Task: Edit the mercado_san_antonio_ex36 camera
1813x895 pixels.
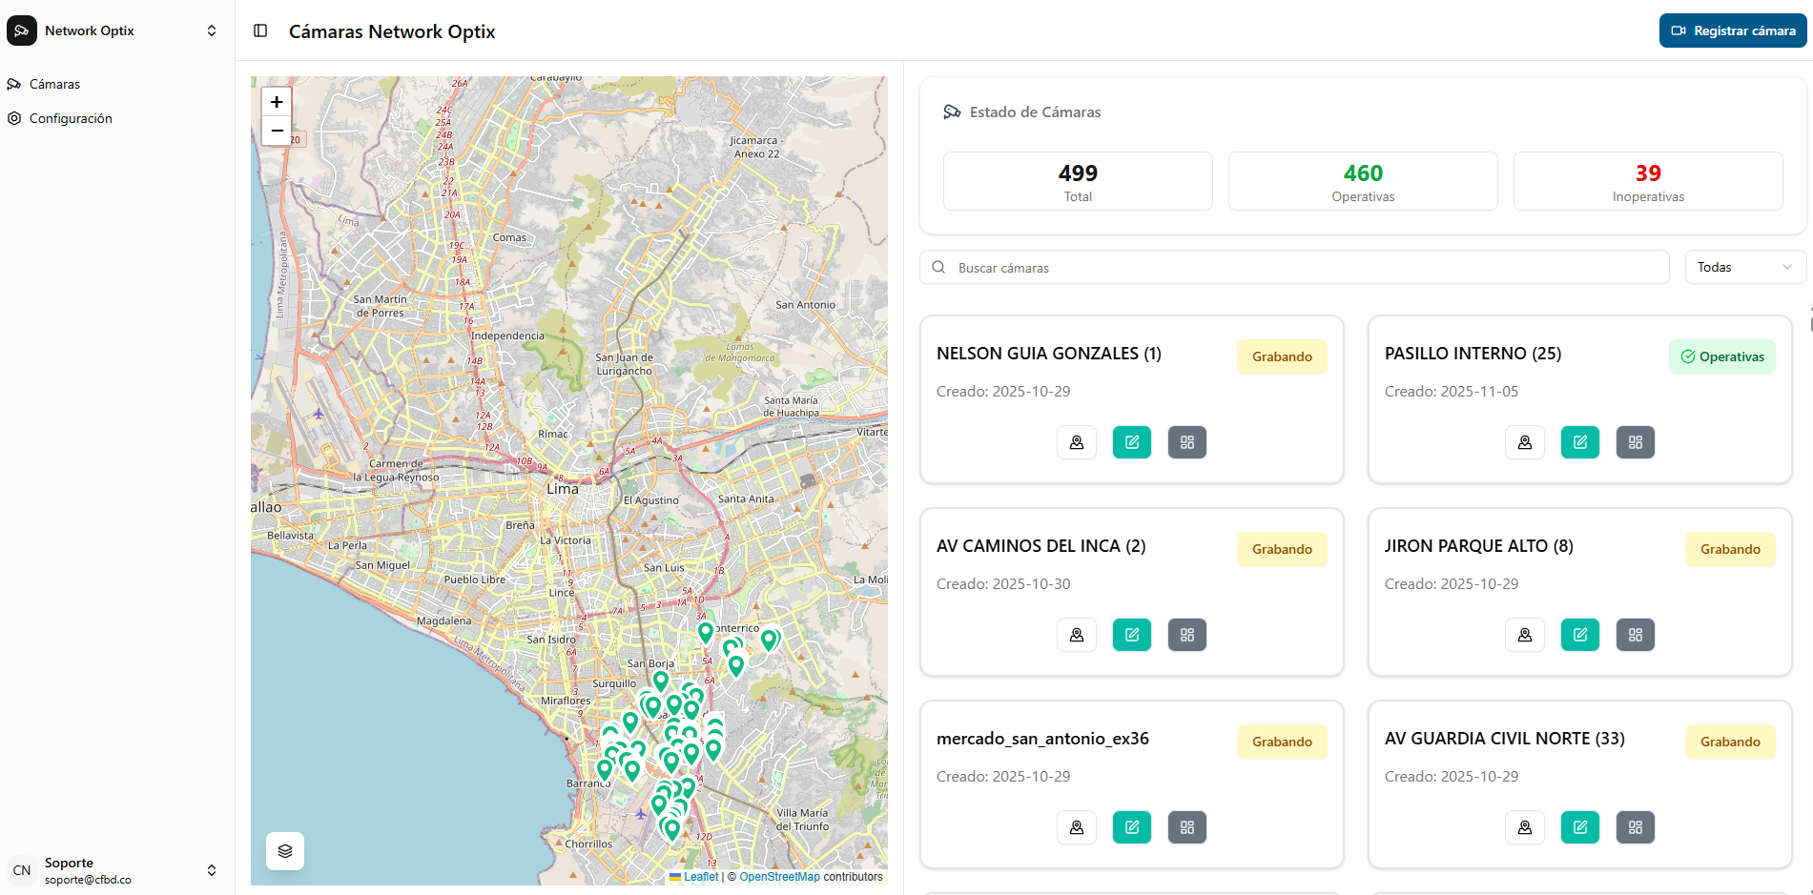Action: pyautogui.click(x=1132, y=827)
